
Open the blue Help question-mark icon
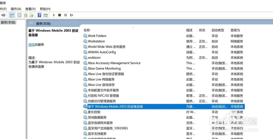pyautogui.click(x=40, y=15)
